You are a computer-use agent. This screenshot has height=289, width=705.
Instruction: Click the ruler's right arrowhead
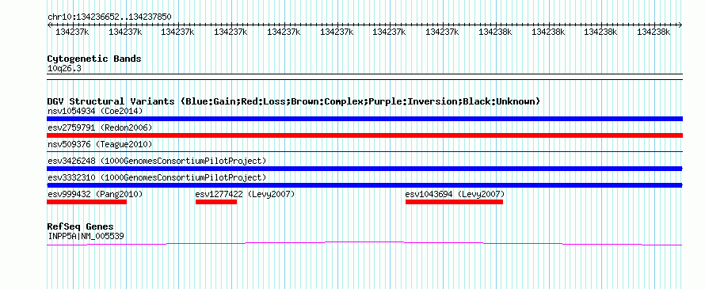680,25
